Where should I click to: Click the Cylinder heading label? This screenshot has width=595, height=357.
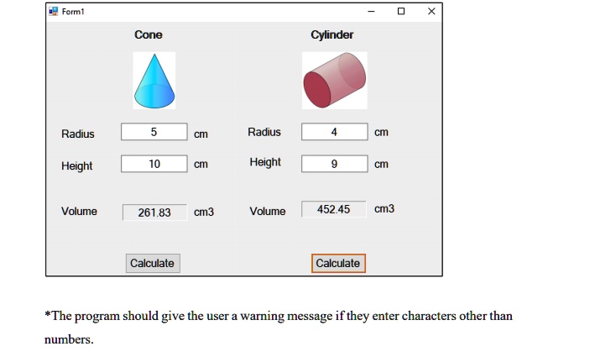coord(332,34)
